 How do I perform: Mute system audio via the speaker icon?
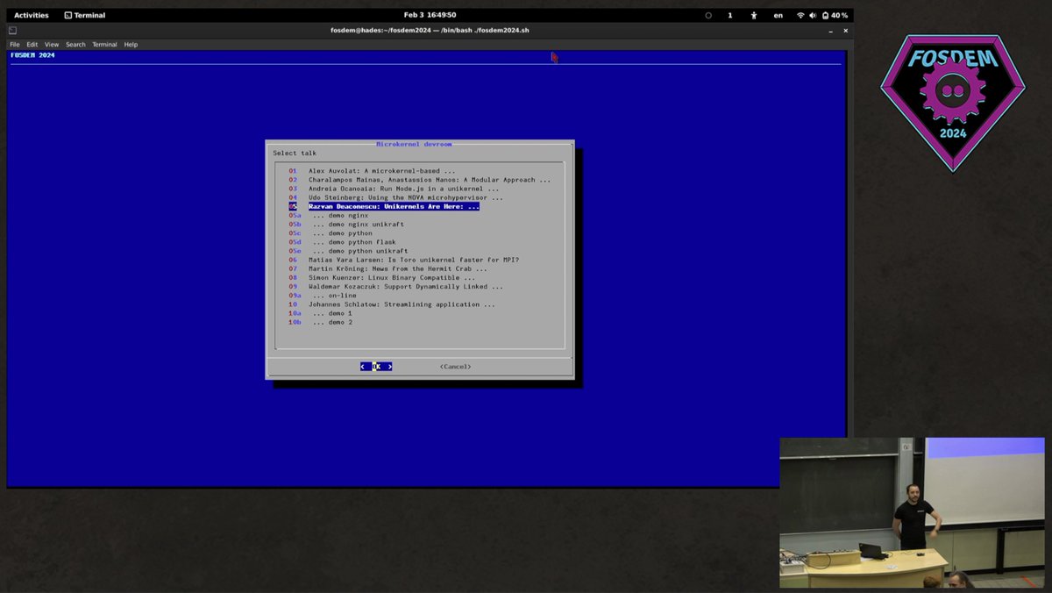[813, 15]
